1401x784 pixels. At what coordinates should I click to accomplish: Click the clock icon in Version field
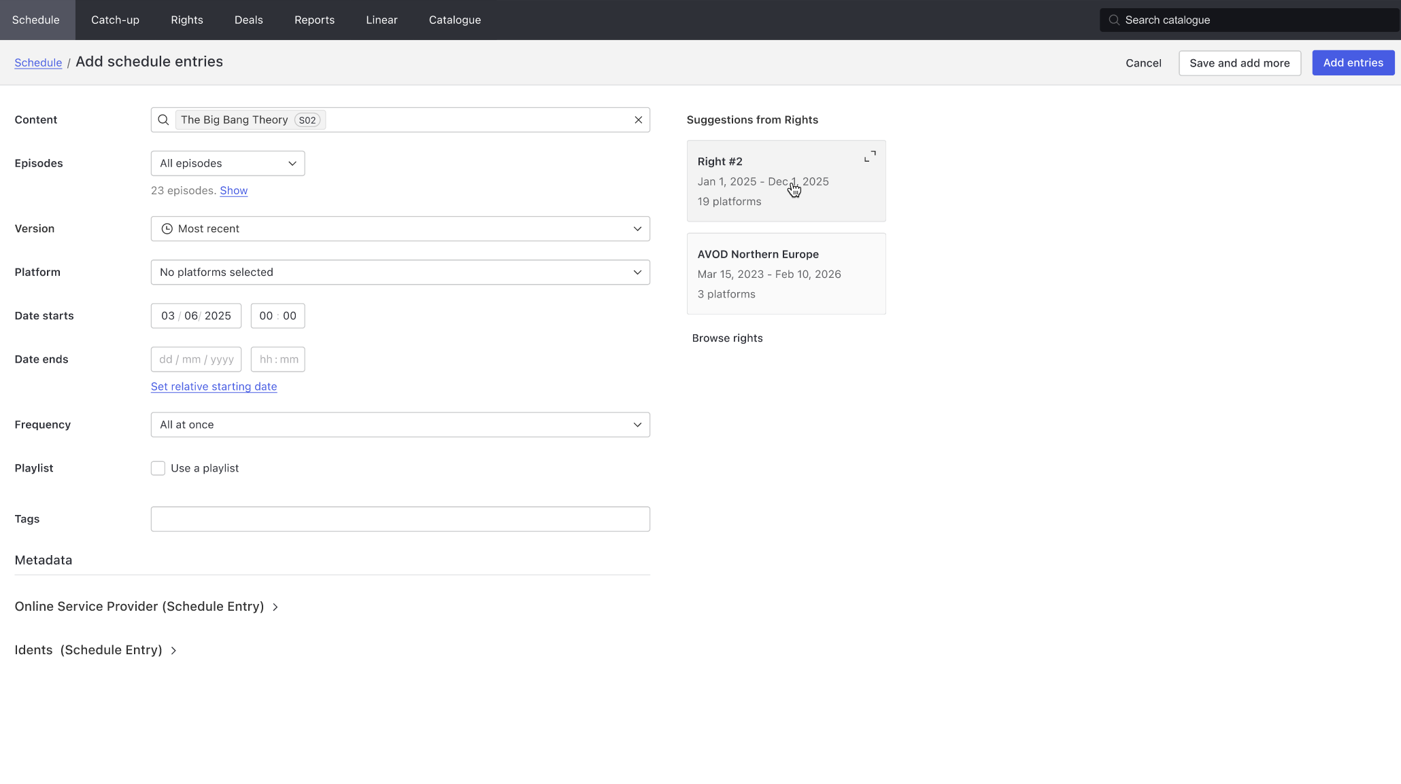coord(167,229)
